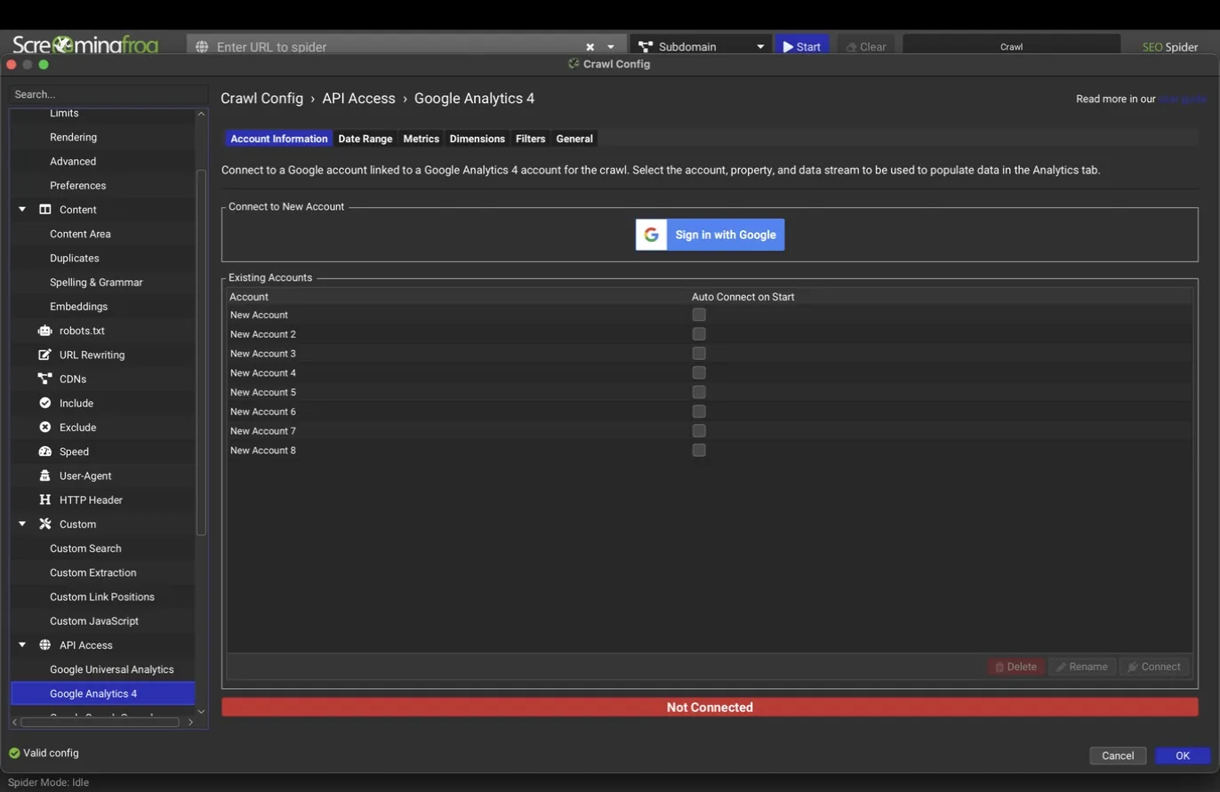Select the URL Rewriting pencil icon
Screen dimensions: 1220x792
tap(44, 355)
